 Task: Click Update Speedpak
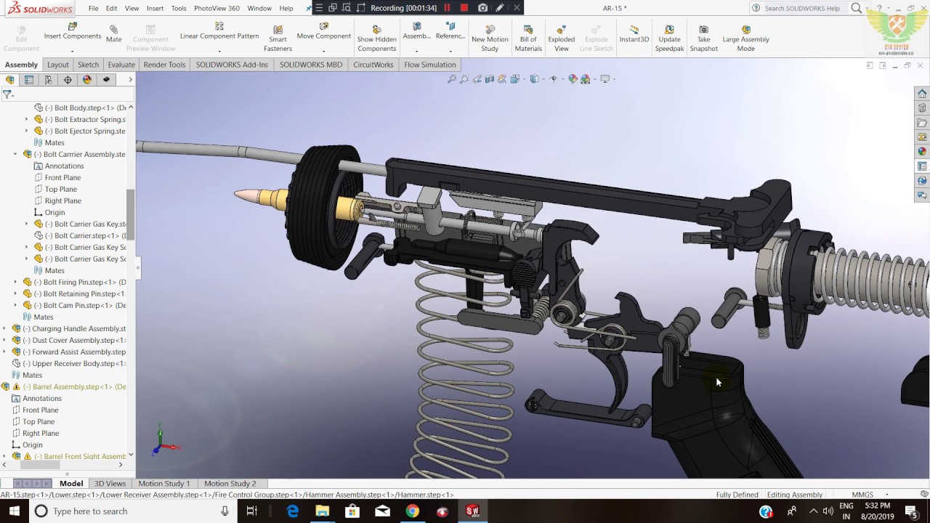point(669,39)
